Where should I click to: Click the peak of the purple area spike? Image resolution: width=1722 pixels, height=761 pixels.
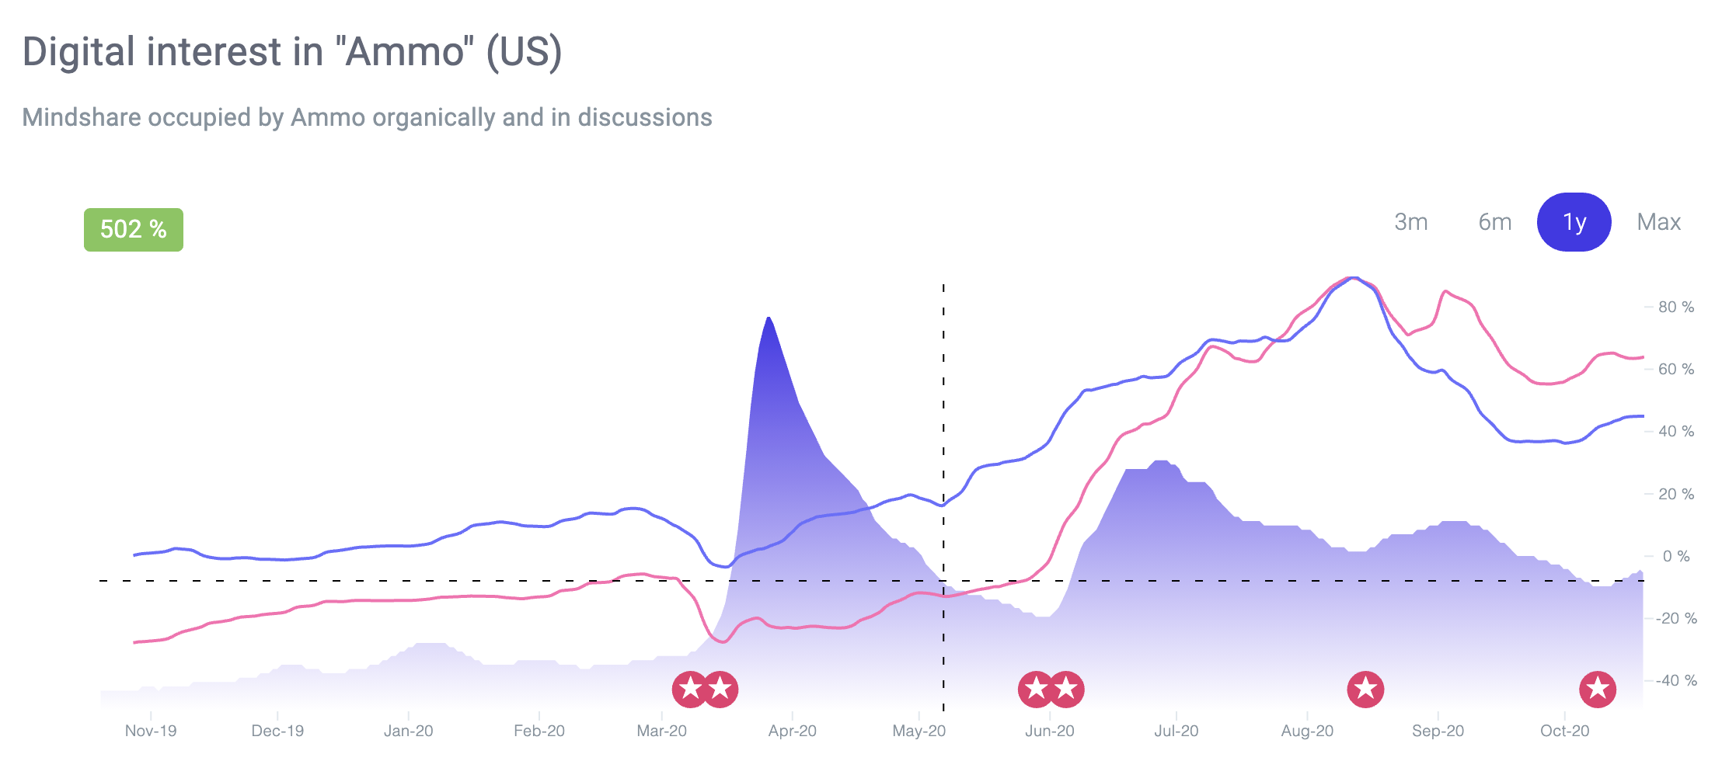tap(768, 318)
